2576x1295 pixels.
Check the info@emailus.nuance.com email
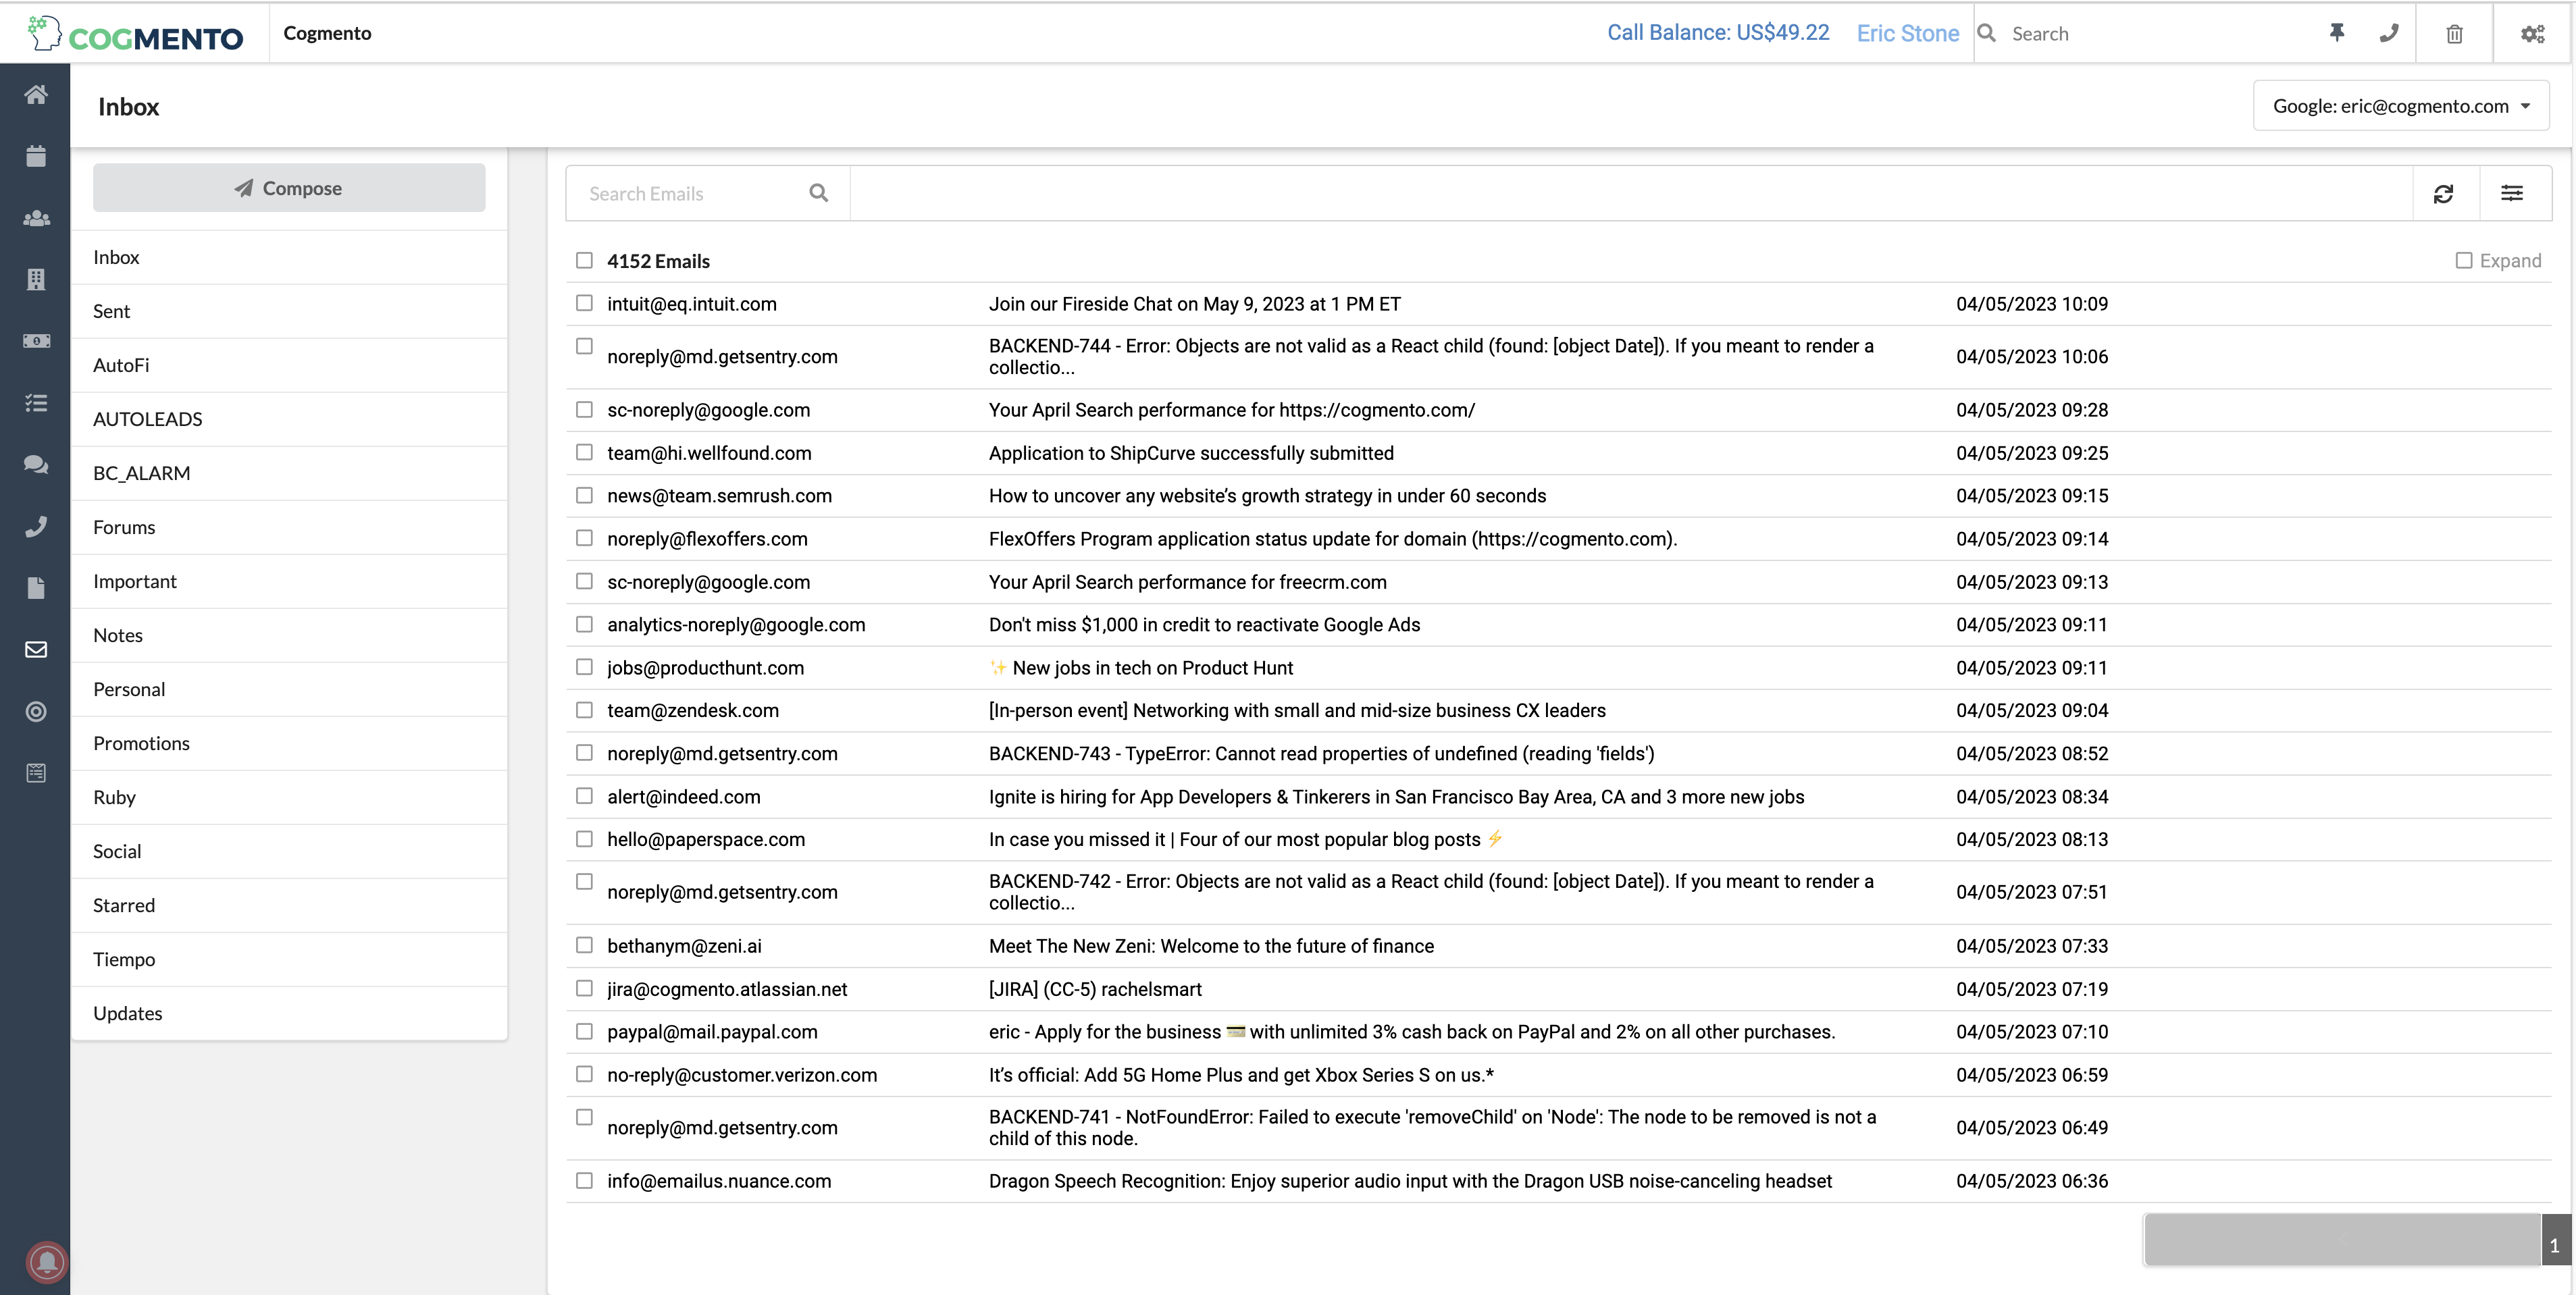point(584,1180)
